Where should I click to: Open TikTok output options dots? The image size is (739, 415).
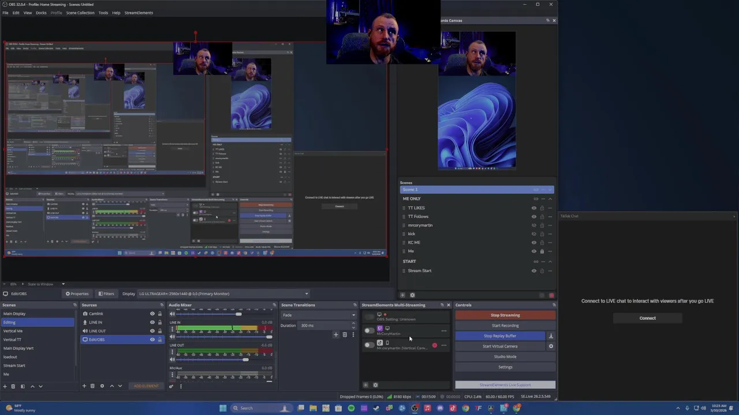443,345
